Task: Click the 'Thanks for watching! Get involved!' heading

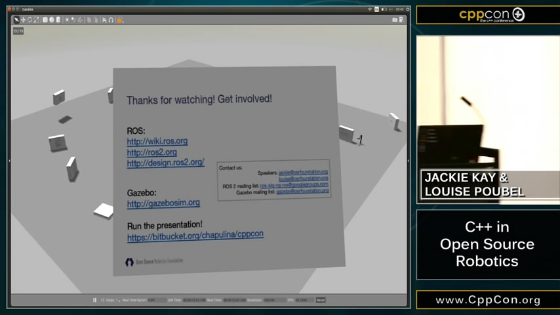Action: click(199, 99)
